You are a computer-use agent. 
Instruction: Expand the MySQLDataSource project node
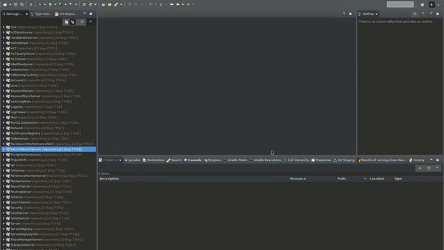pos(3,122)
